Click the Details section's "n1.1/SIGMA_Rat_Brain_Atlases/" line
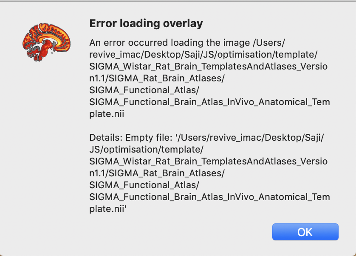This screenshot has height=256, width=356. tap(157, 173)
